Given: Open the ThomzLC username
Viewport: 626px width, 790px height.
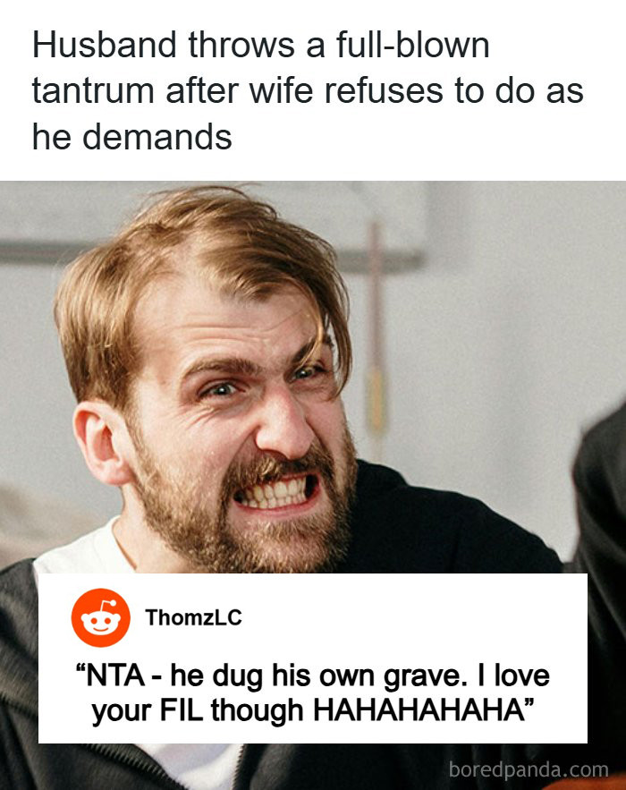Looking at the screenshot, I should 194,617.
